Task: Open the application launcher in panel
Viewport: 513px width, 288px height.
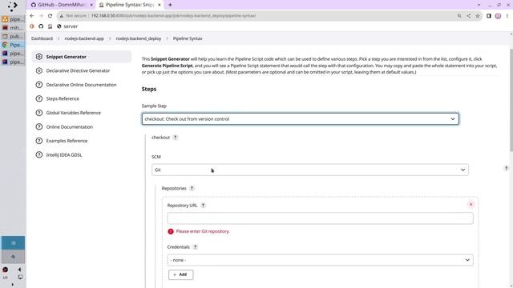Action: (13, 6)
